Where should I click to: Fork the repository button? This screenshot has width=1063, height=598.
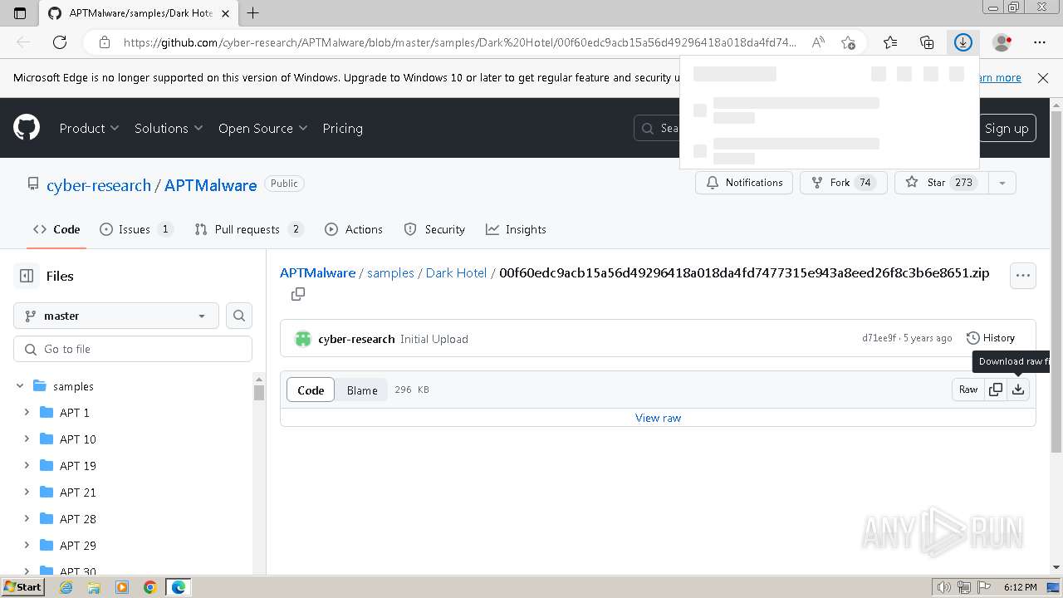[844, 183]
